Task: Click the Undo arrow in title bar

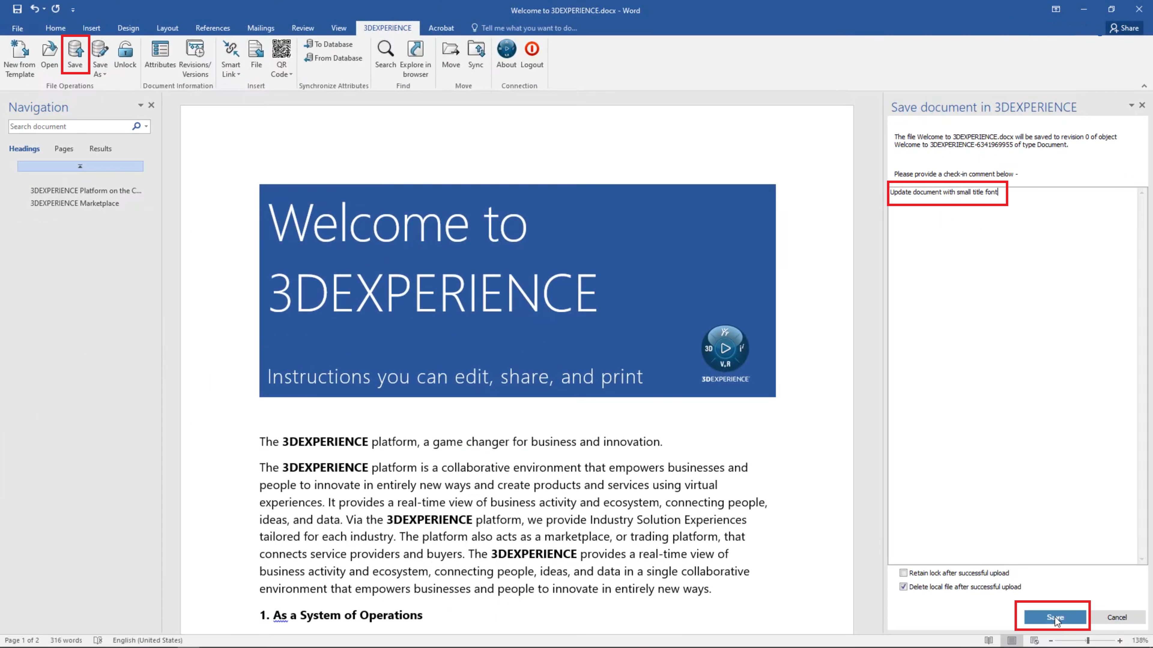Action: pos(35,8)
